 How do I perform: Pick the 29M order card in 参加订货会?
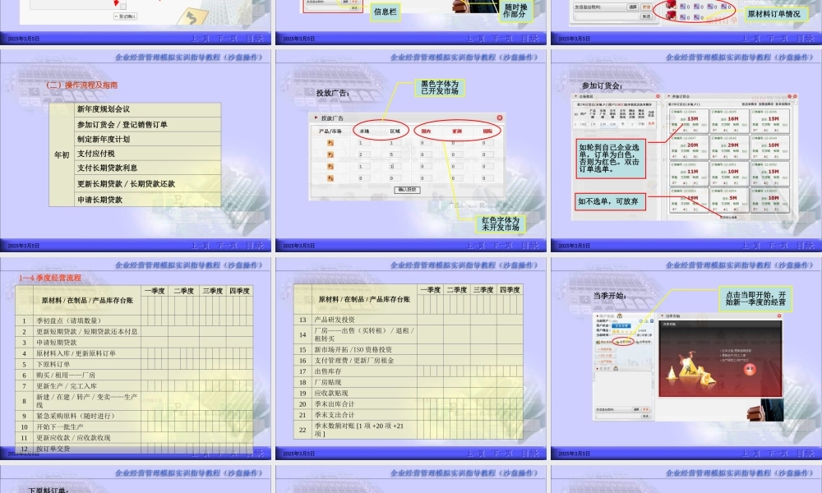tap(730, 147)
